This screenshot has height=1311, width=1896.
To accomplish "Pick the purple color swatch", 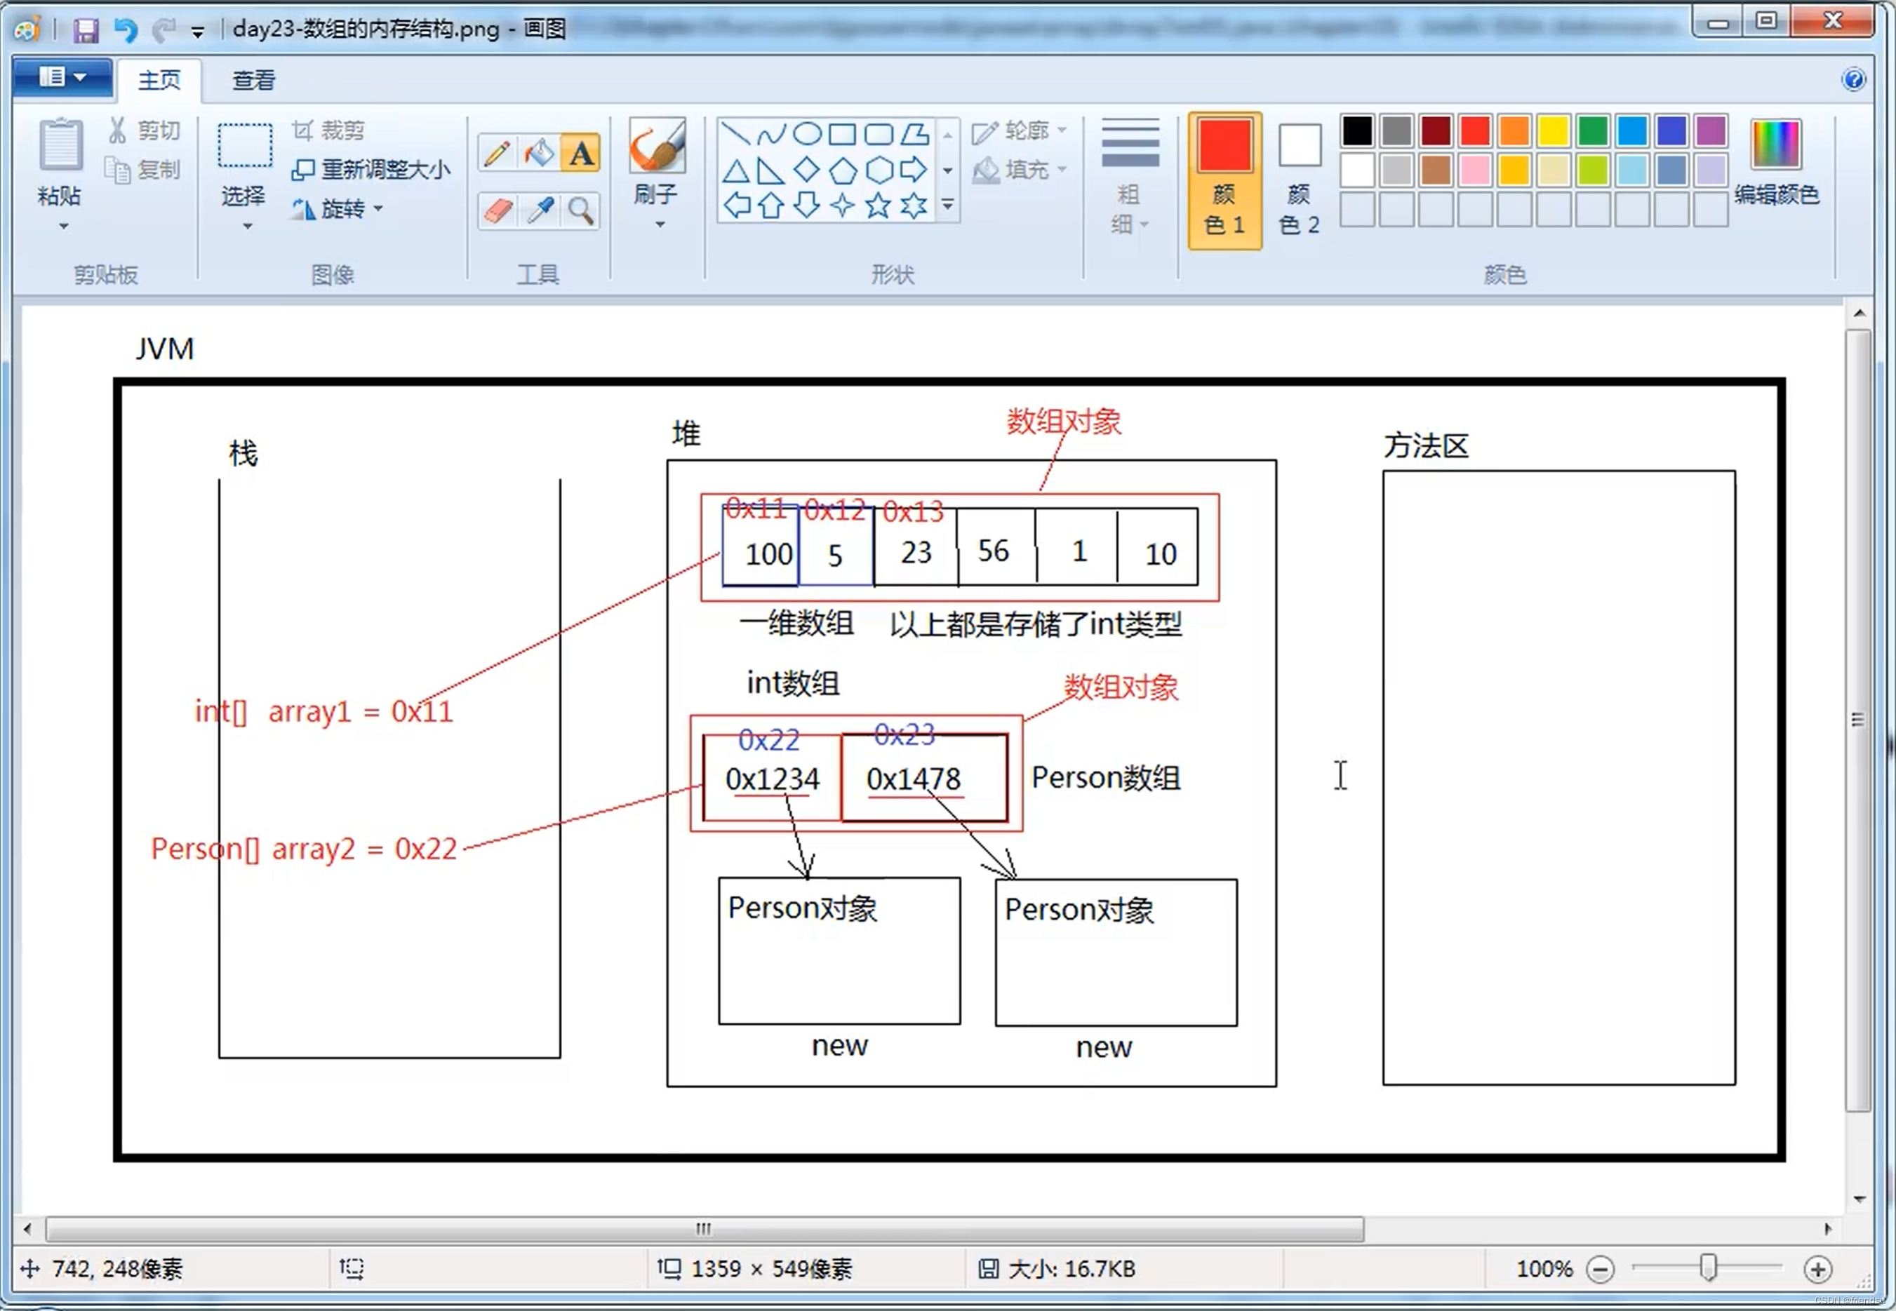I will click(1710, 130).
